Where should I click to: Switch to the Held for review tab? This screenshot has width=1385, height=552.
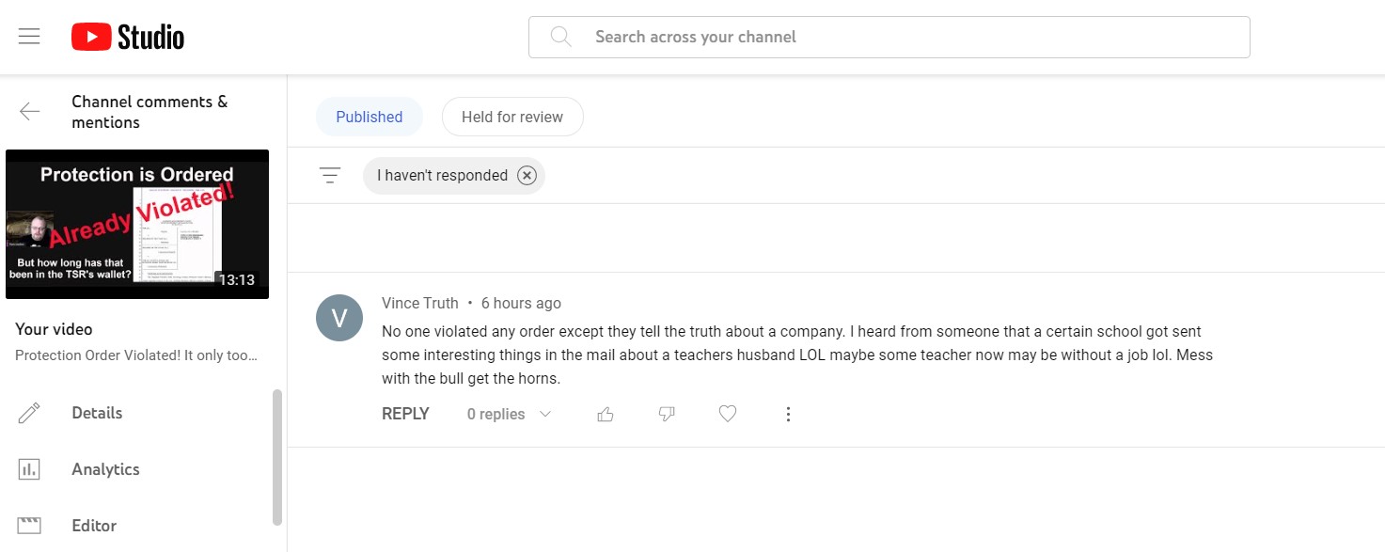pyautogui.click(x=512, y=117)
